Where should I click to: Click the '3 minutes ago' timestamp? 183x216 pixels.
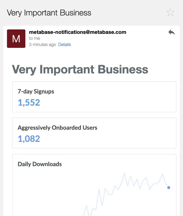click(42, 45)
